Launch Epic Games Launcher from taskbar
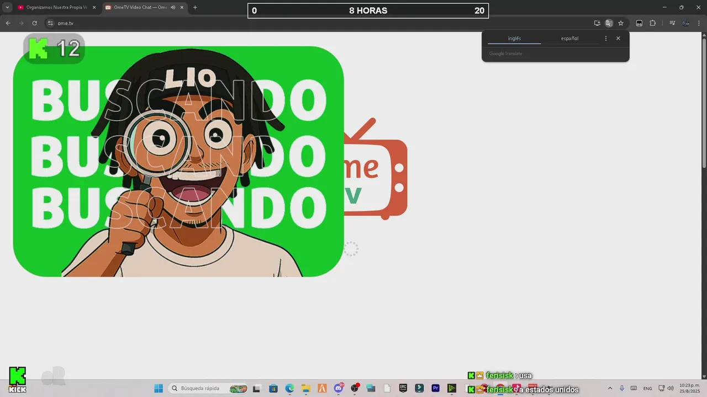The image size is (707, 397). 403,388
